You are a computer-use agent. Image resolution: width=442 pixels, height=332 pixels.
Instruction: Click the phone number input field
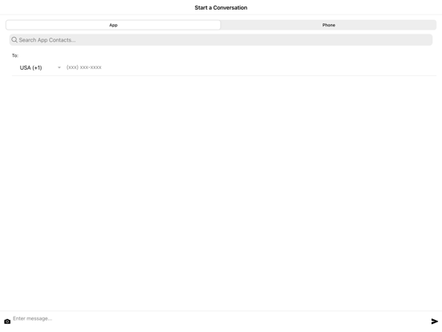click(251, 67)
